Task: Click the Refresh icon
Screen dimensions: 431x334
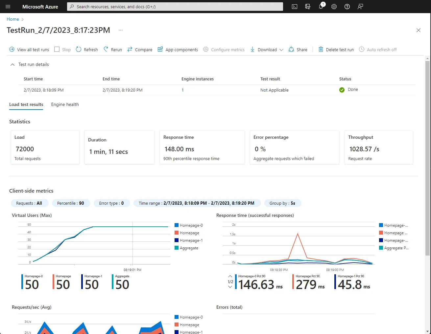Action: 79,49
